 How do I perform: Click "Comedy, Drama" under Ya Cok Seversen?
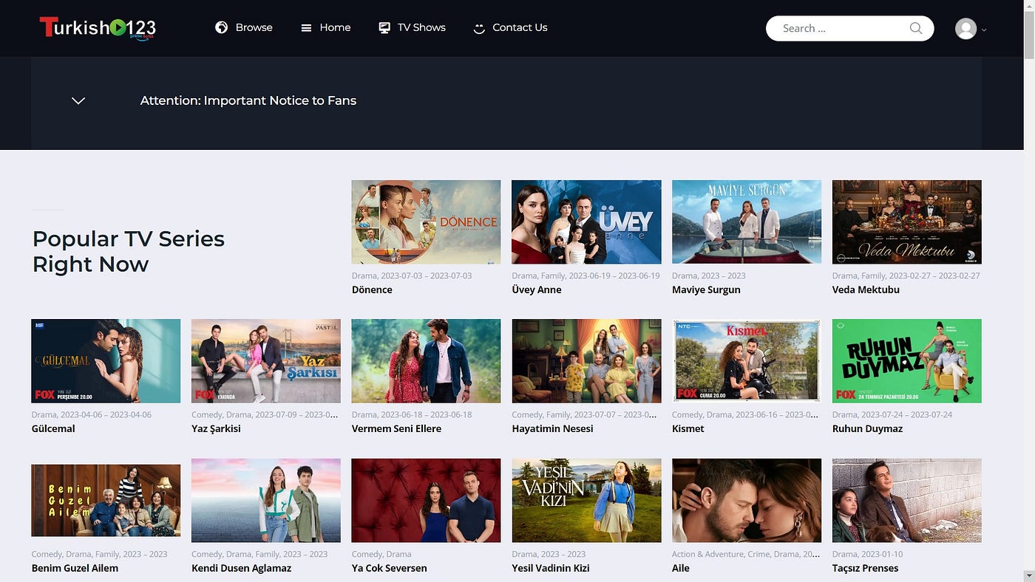[x=381, y=554]
